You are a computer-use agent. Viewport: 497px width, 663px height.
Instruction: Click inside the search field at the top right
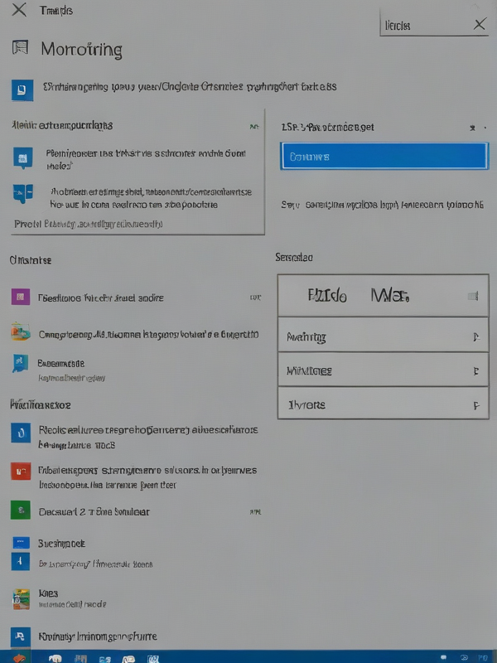point(425,26)
